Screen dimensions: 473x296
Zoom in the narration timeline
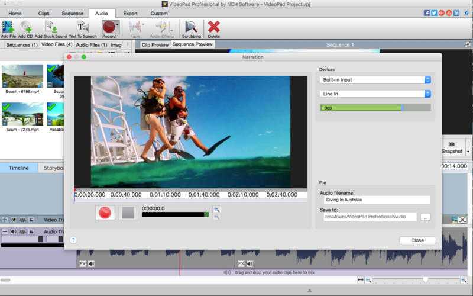216,210
